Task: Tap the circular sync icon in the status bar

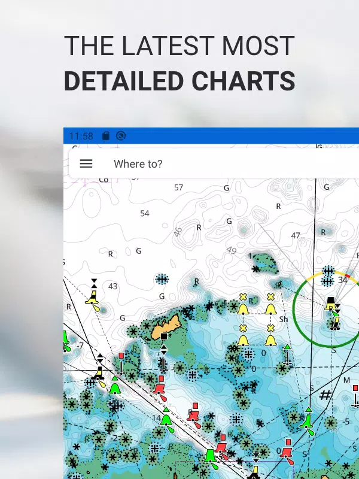Action: pos(121,136)
